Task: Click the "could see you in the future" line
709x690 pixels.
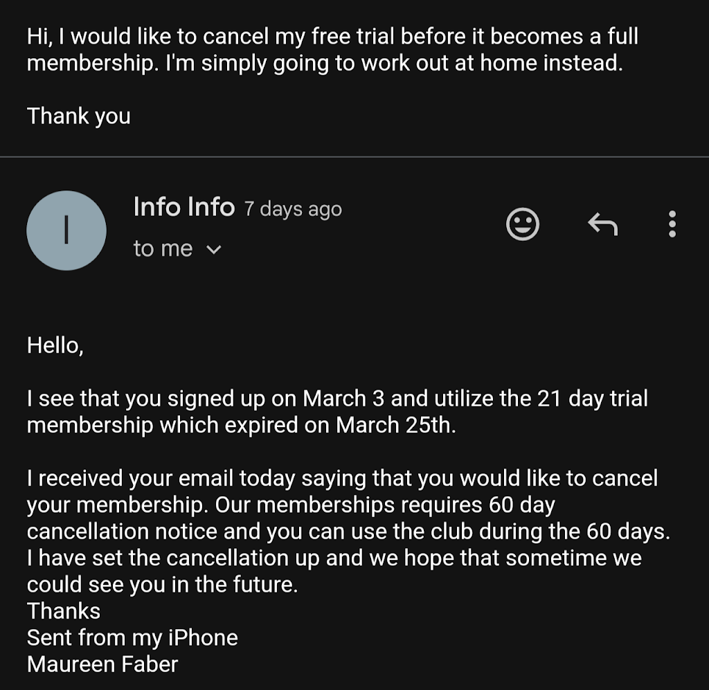Action: 162,585
